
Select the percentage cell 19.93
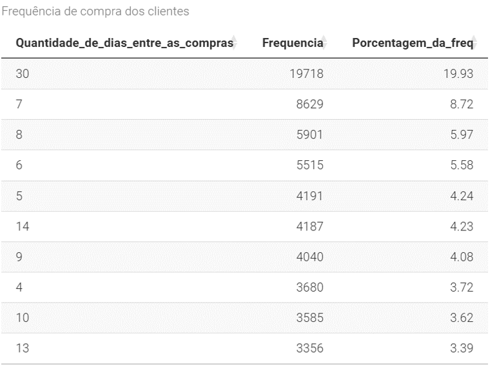click(458, 74)
